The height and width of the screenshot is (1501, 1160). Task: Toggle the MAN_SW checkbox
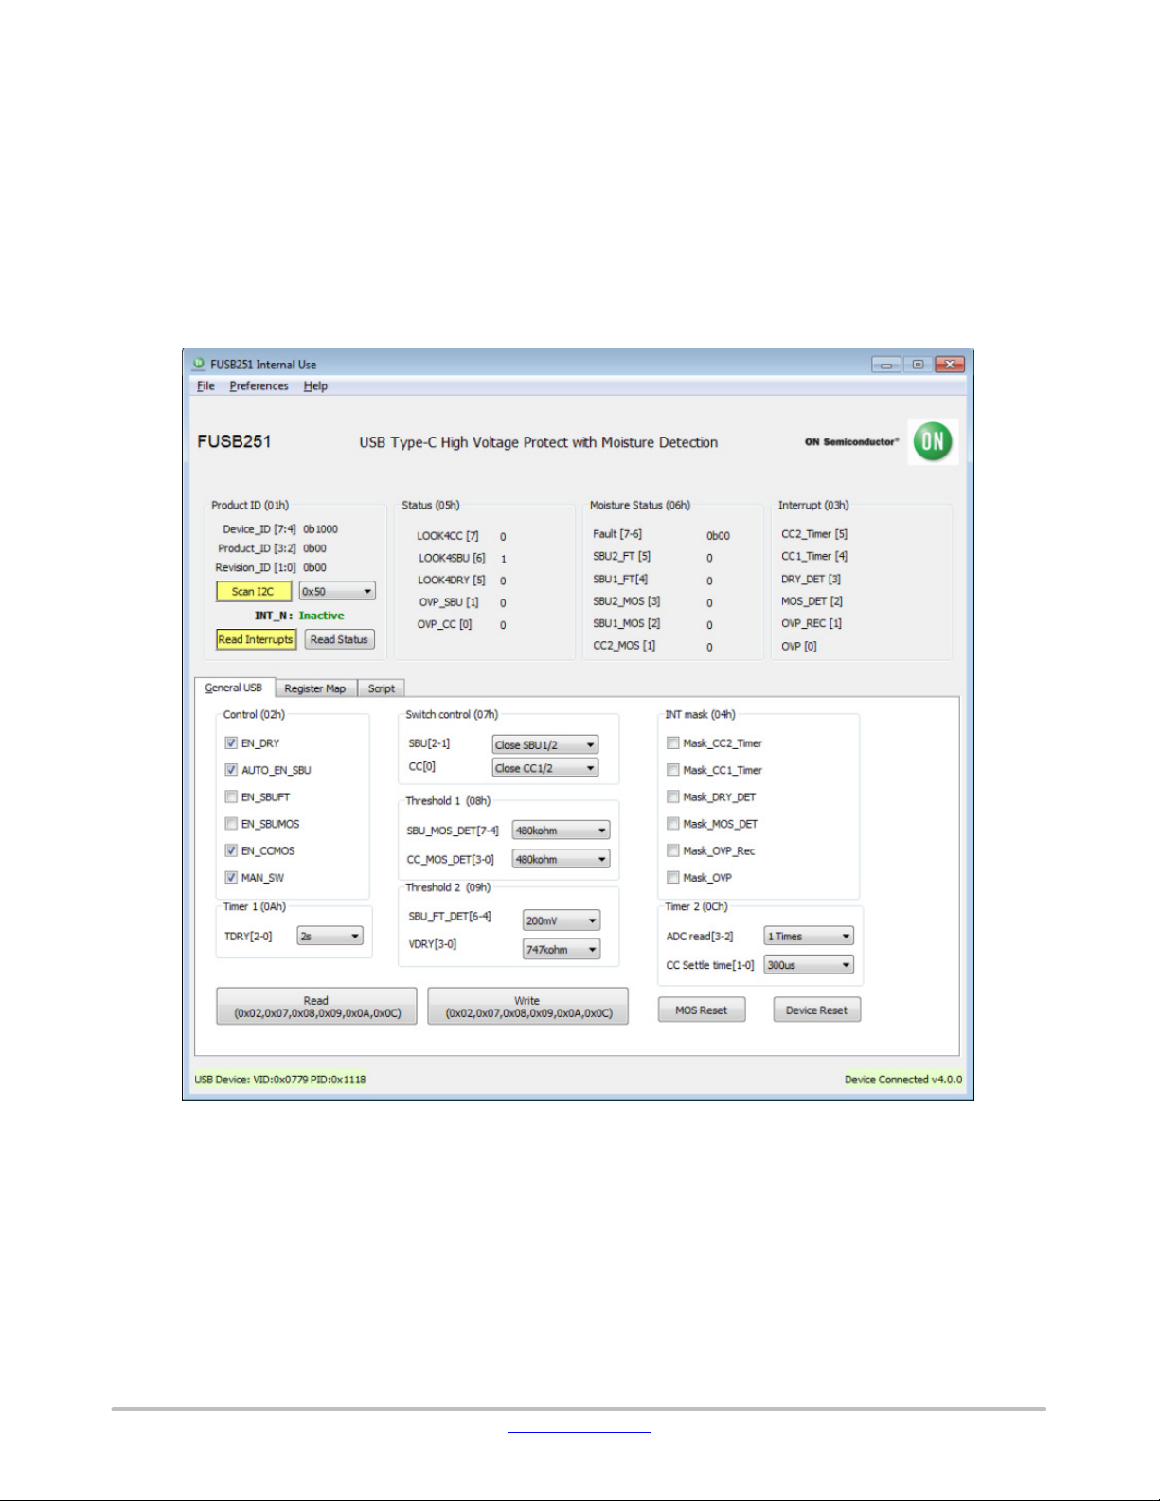(x=231, y=877)
